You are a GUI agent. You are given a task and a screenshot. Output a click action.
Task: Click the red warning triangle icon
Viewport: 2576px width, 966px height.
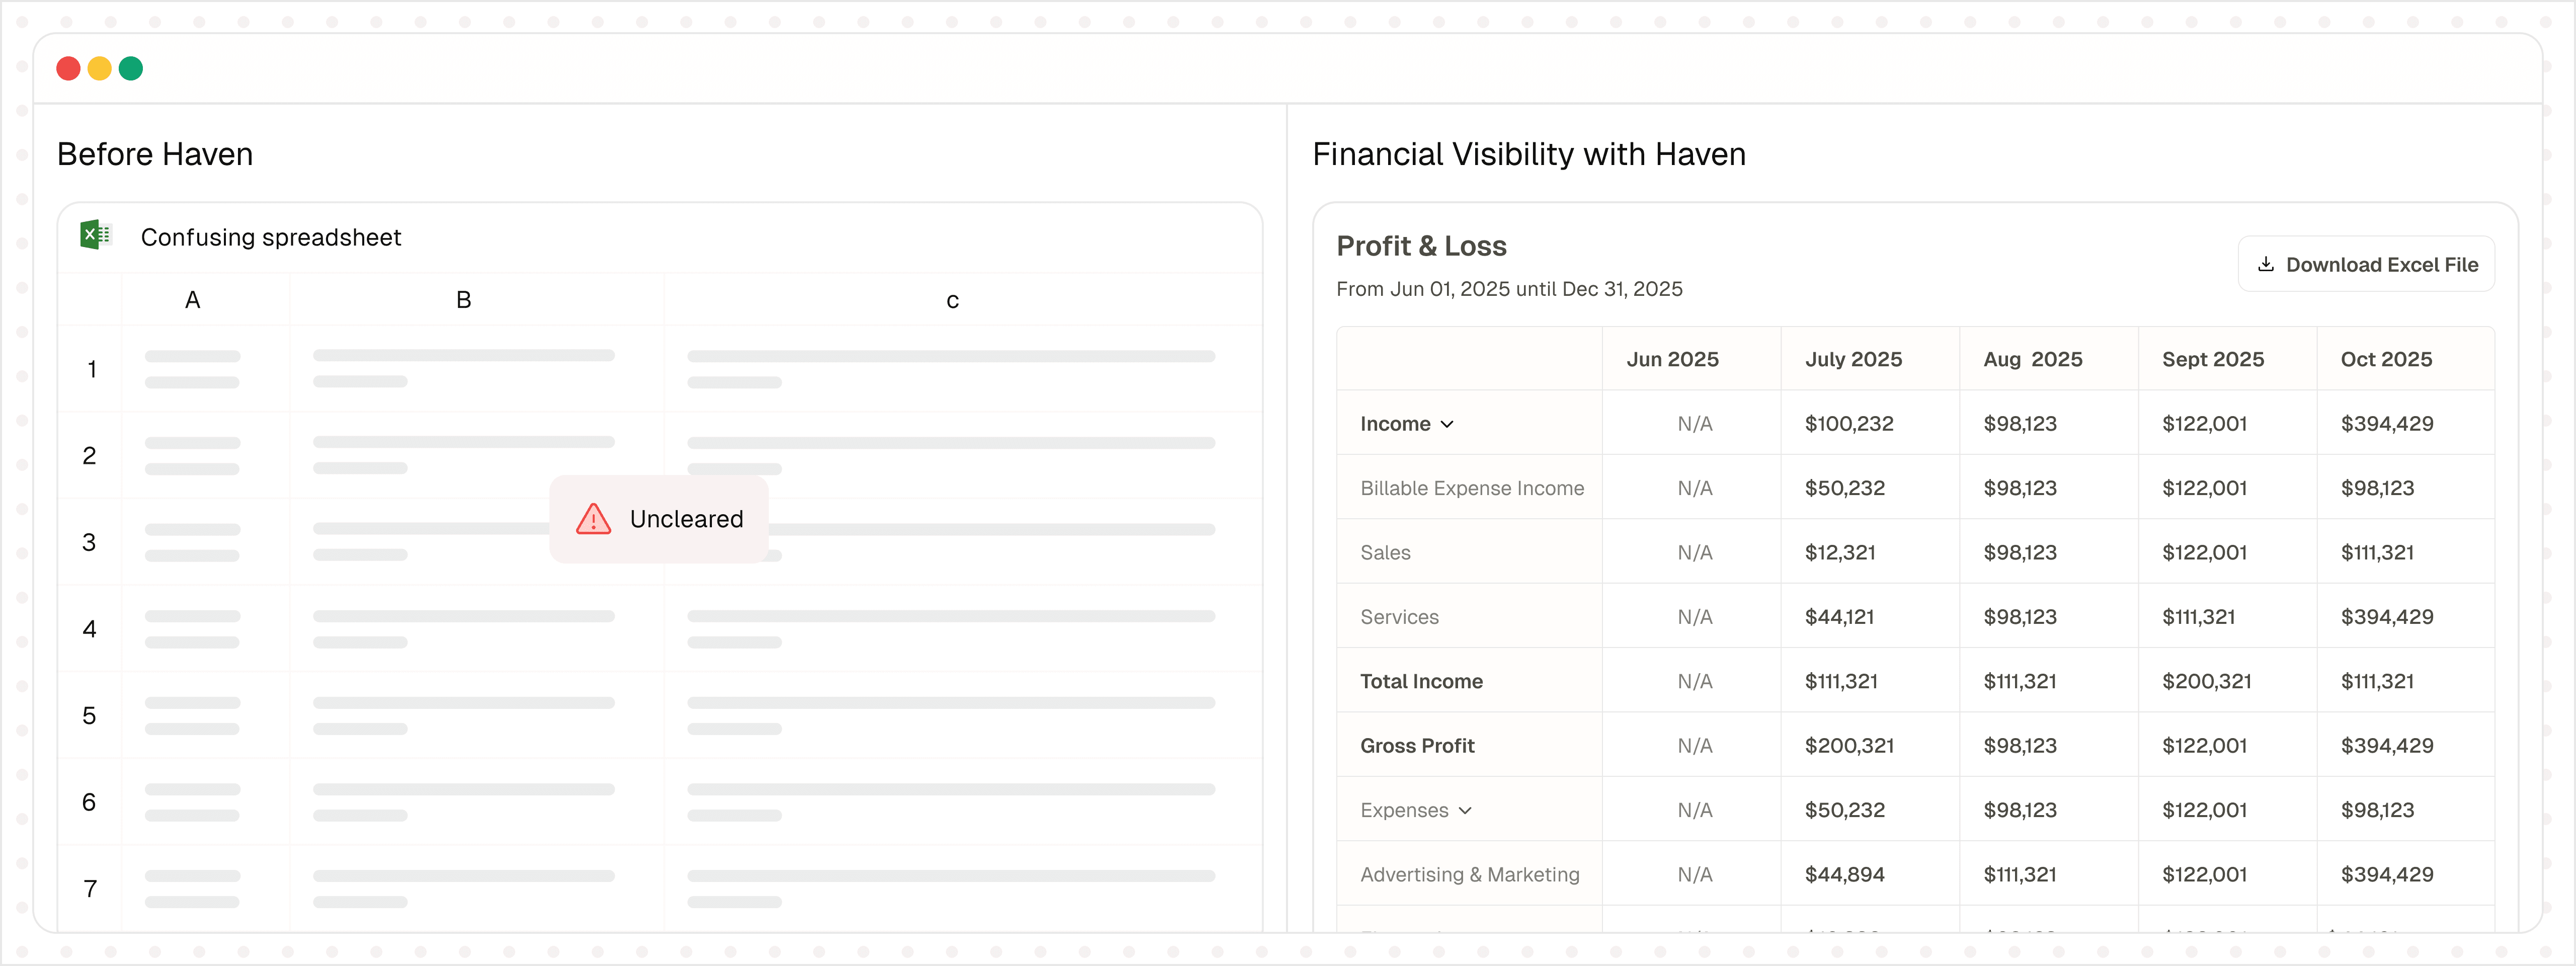[x=593, y=519]
